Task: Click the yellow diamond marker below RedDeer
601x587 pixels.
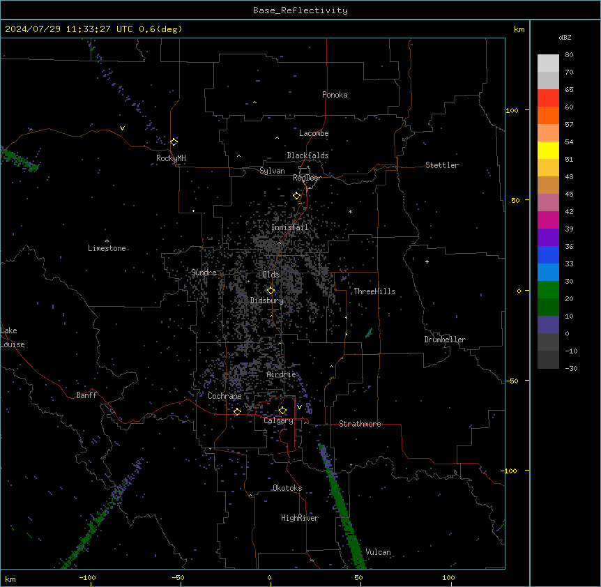Action: [297, 196]
